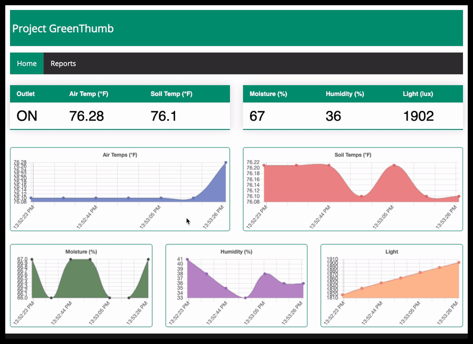Image resolution: width=473 pixels, height=344 pixels.
Task: Click the Moisture (%) chart title
Action: [81, 252]
